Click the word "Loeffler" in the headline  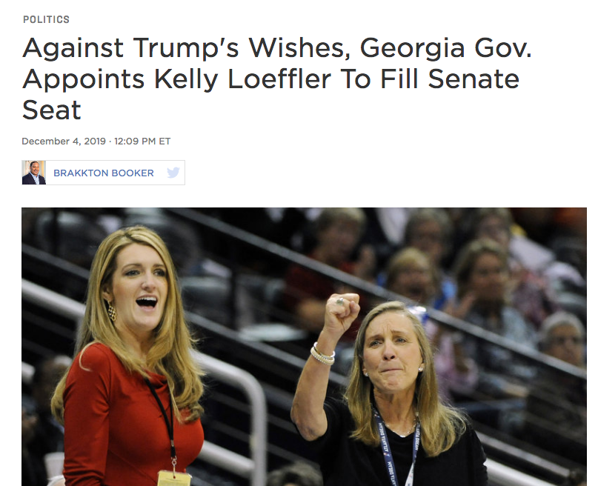280,79
